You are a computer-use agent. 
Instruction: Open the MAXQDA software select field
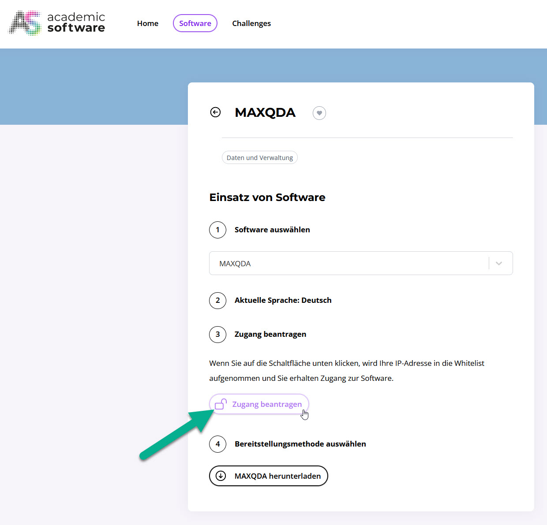(x=348, y=263)
